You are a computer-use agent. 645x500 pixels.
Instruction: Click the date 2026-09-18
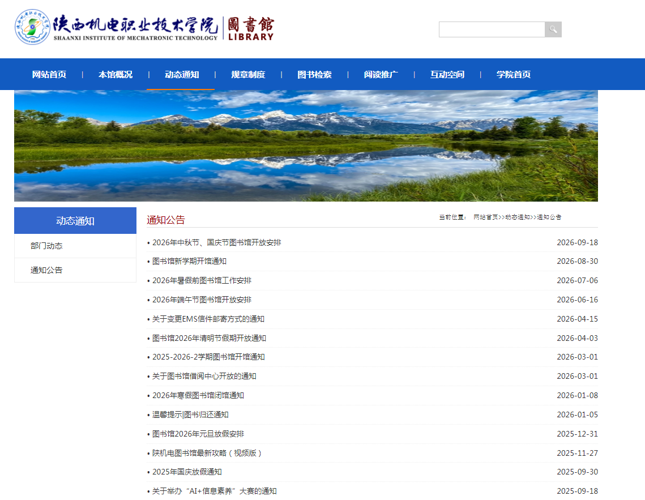click(x=577, y=242)
